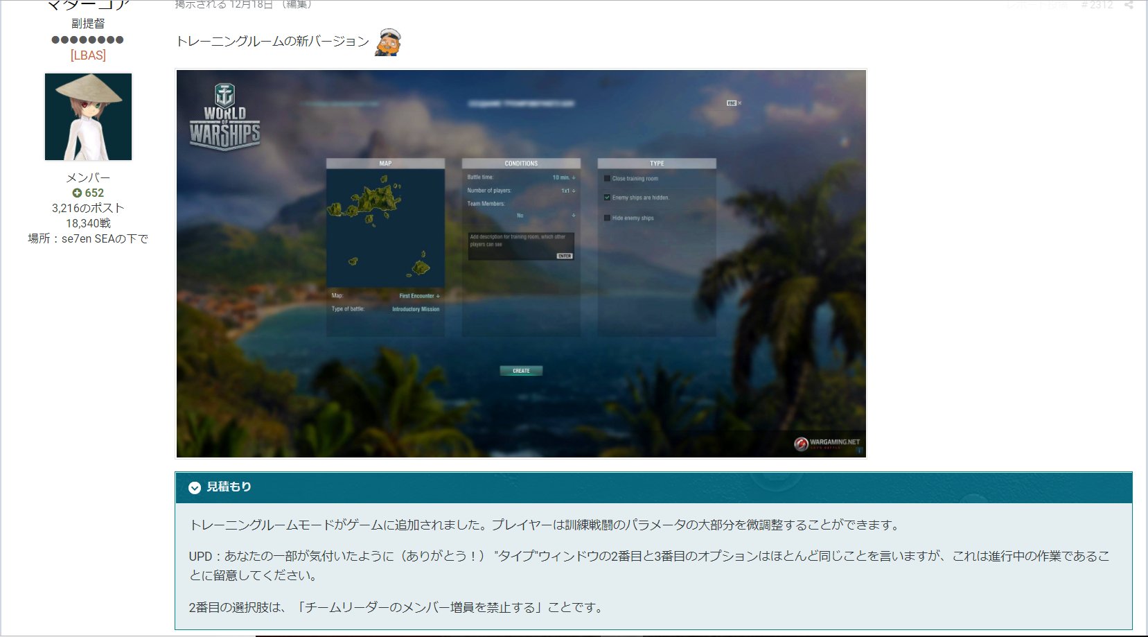Open the poster's avatar with conical hat
Viewport: 1148px width, 637px height.
pyautogui.click(x=88, y=117)
